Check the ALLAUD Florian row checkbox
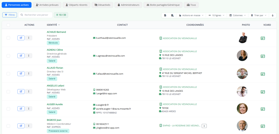Screen dimensions: 279x134 click(8, 74)
